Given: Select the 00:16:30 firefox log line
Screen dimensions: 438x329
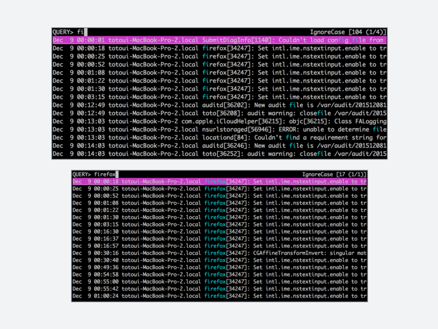Looking at the screenshot, I should (x=220, y=231).
